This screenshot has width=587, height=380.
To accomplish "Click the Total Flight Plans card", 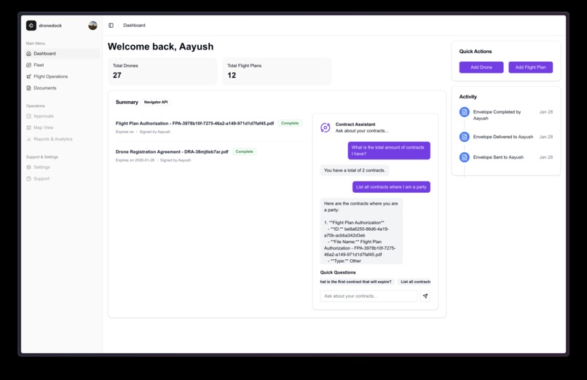I will click(x=277, y=71).
